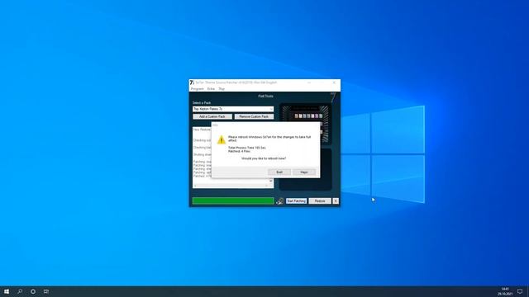Open the Extra menu
Screen dimensions: 529x297
pyautogui.click(x=211, y=89)
